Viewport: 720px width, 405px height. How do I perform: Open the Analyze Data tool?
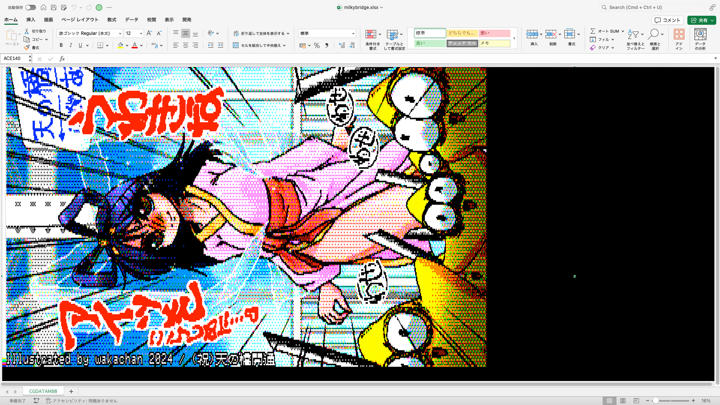point(700,39)
